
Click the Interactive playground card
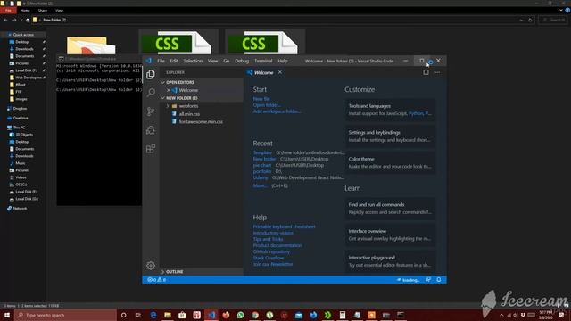[390, 261]
